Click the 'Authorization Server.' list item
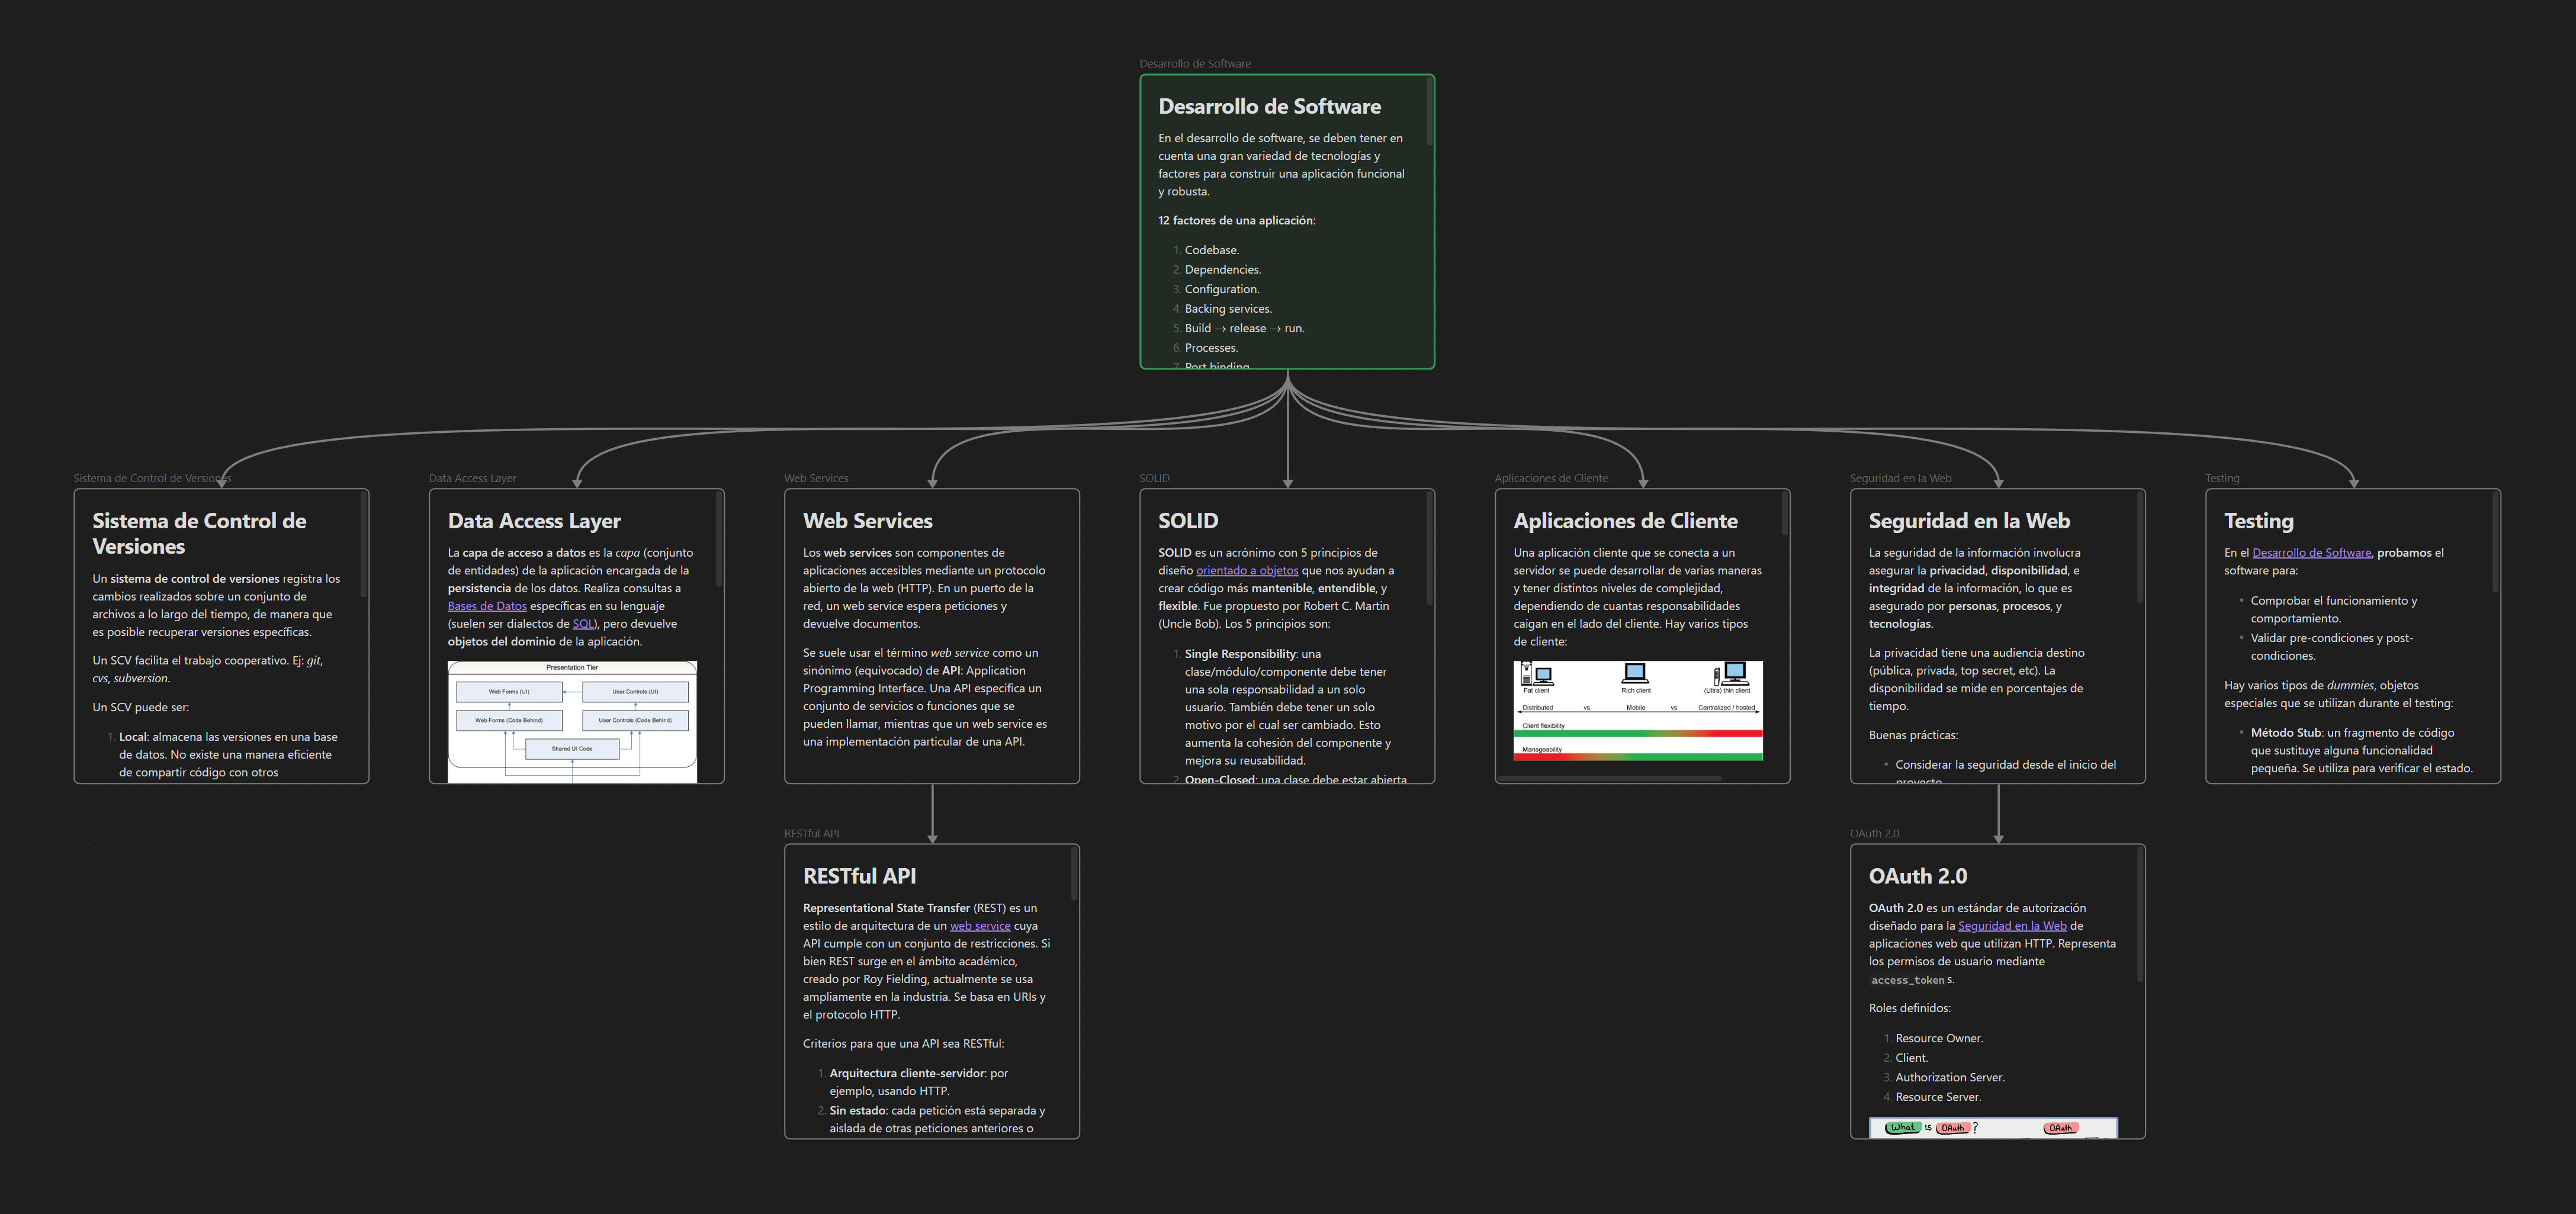 click(x=1950, y=1078)
